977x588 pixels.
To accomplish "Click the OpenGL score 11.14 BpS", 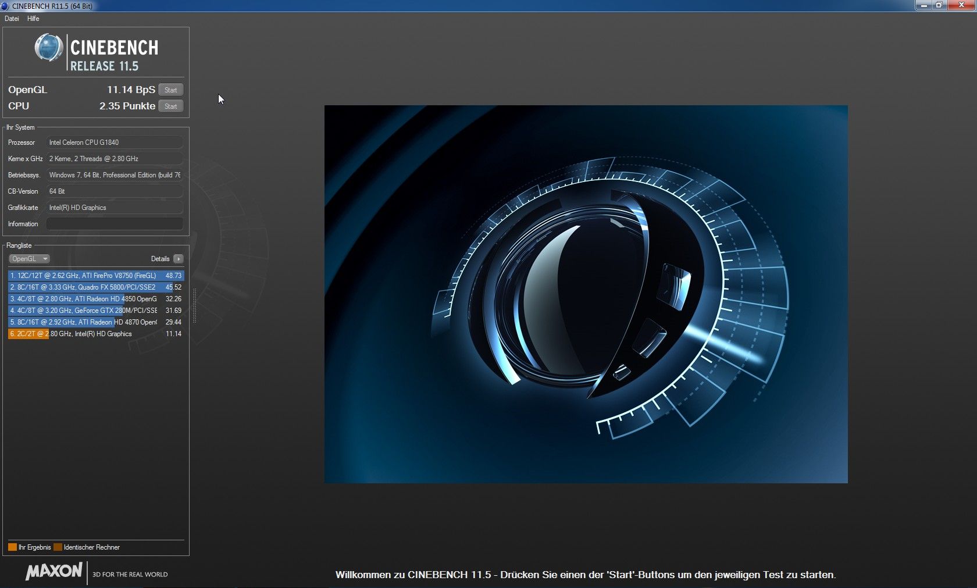I will (x=131, y=90).
